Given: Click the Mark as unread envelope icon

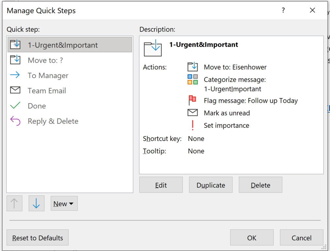Looking at the screenshot, I should 192,113.
